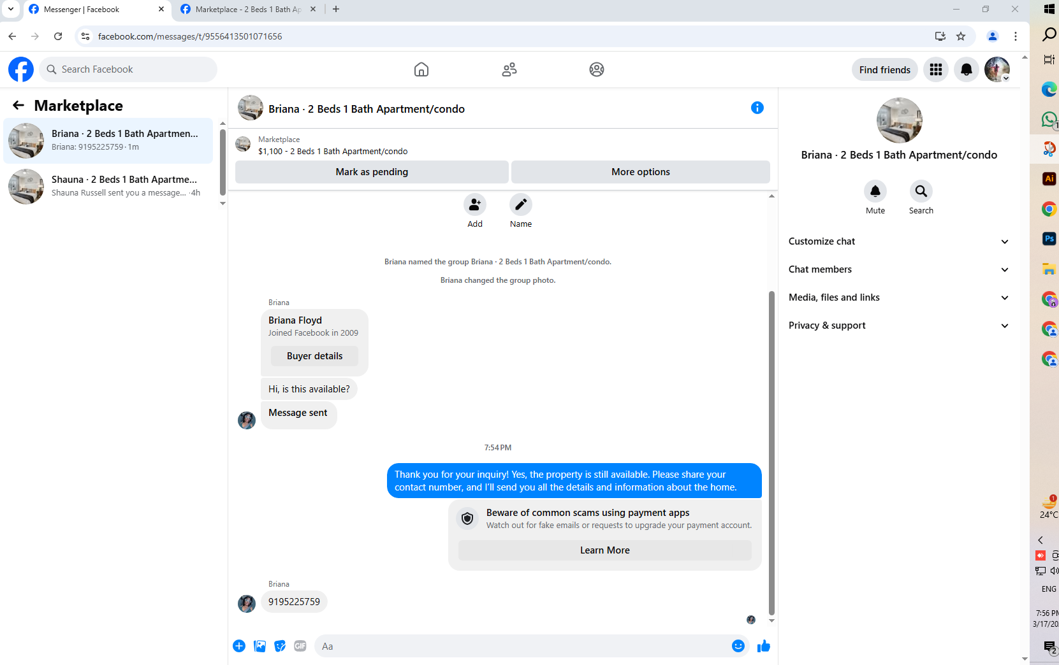Open more actions plus icon in composer
Screen dimensions: 1059x665
[239, 646]
